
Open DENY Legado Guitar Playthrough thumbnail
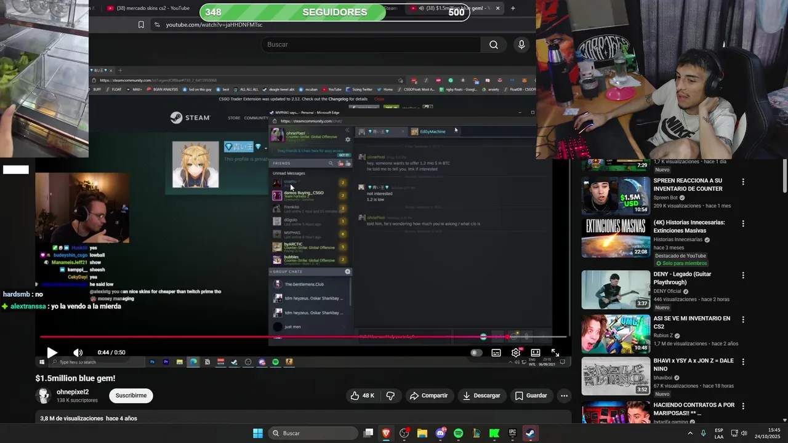point(616,289)
